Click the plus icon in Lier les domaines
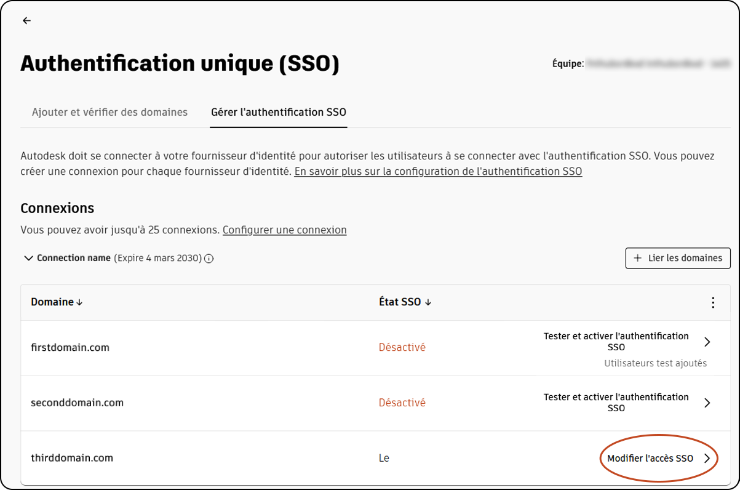This screenshot has height=490, width=740. coord(637,258)
